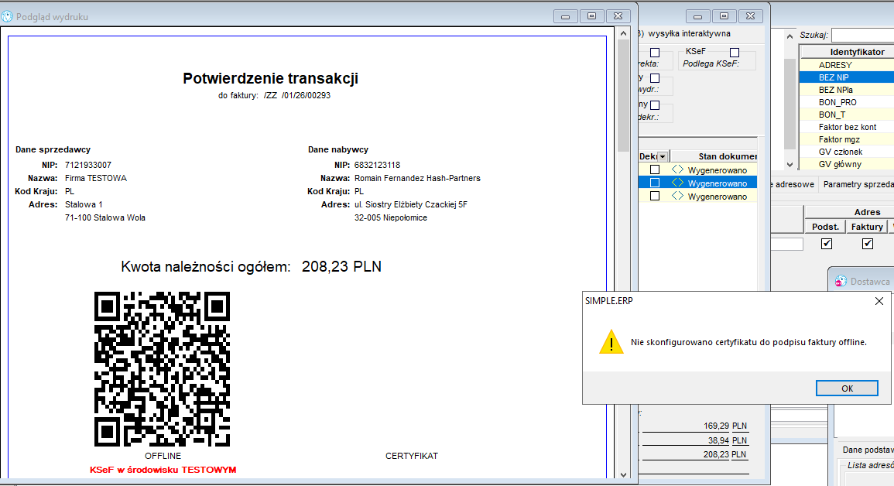The height and width of the screenshot is (486, 894).
Task: Click the print preview scrollbar up arrow
Action: 623,33
